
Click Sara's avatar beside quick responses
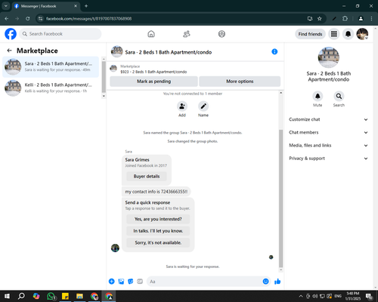point(115,248)
